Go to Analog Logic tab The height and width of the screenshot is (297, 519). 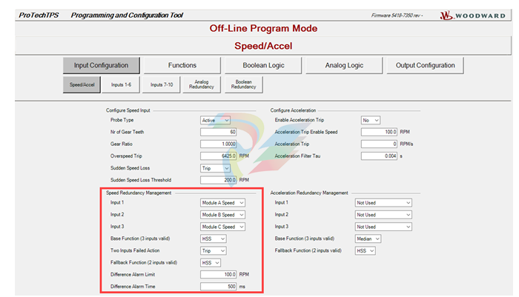point(344,65)
